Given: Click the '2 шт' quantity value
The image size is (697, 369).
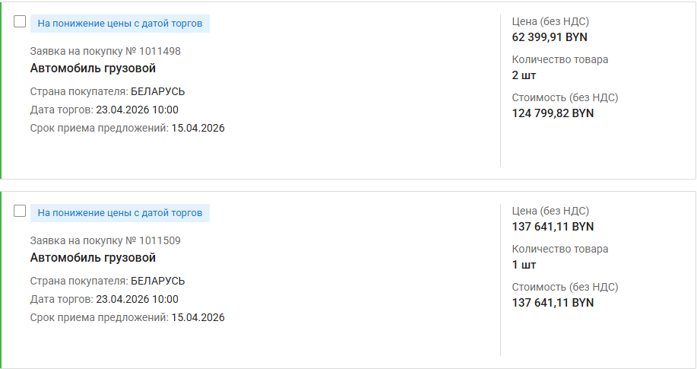Looking at the screenshot, I should pyautogui.click(x=524, y=75).
